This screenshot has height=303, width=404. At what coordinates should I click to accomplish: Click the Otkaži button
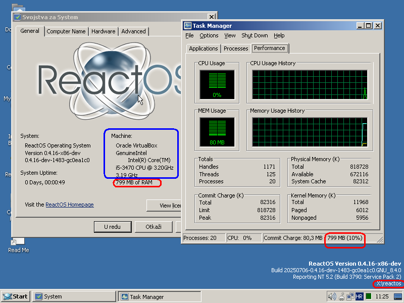click(154, 227)
